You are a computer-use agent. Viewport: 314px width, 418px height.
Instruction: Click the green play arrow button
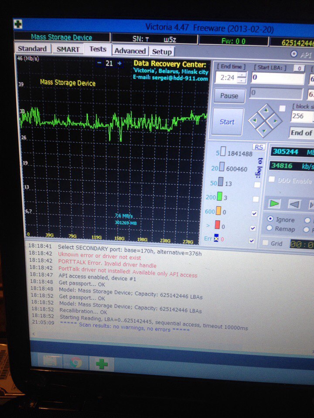(274, 204)
